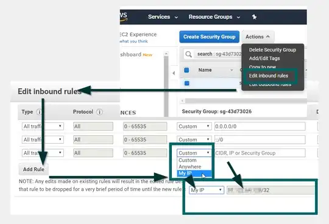Select Edit inbound rules in the Actions menu
This screenshot has height=224, width=329.
pyautogui.click(x=269, y=75)
